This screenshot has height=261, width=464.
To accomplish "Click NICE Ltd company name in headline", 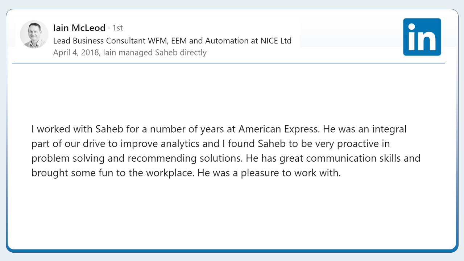I will 276,41.
